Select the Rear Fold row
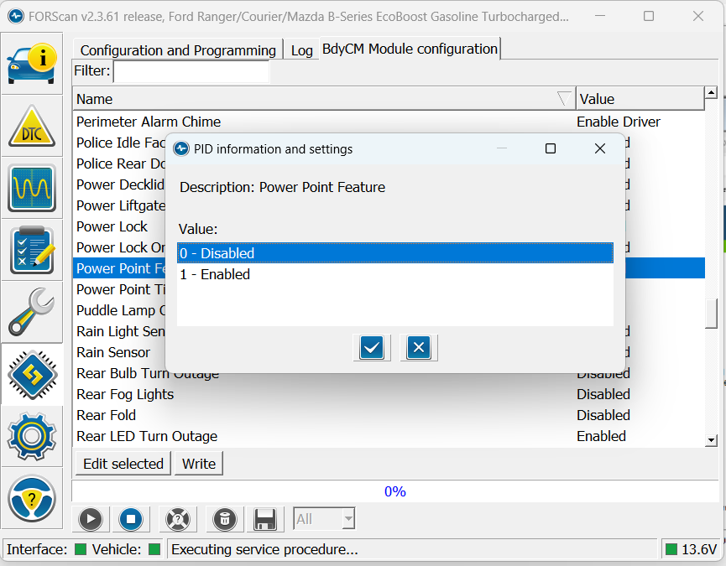Viewport: 726px width, 566px height. [389, 415]
